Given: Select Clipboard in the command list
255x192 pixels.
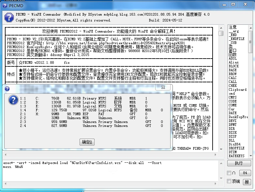Looking at the screenshot, I should click(x=238, y=89).
